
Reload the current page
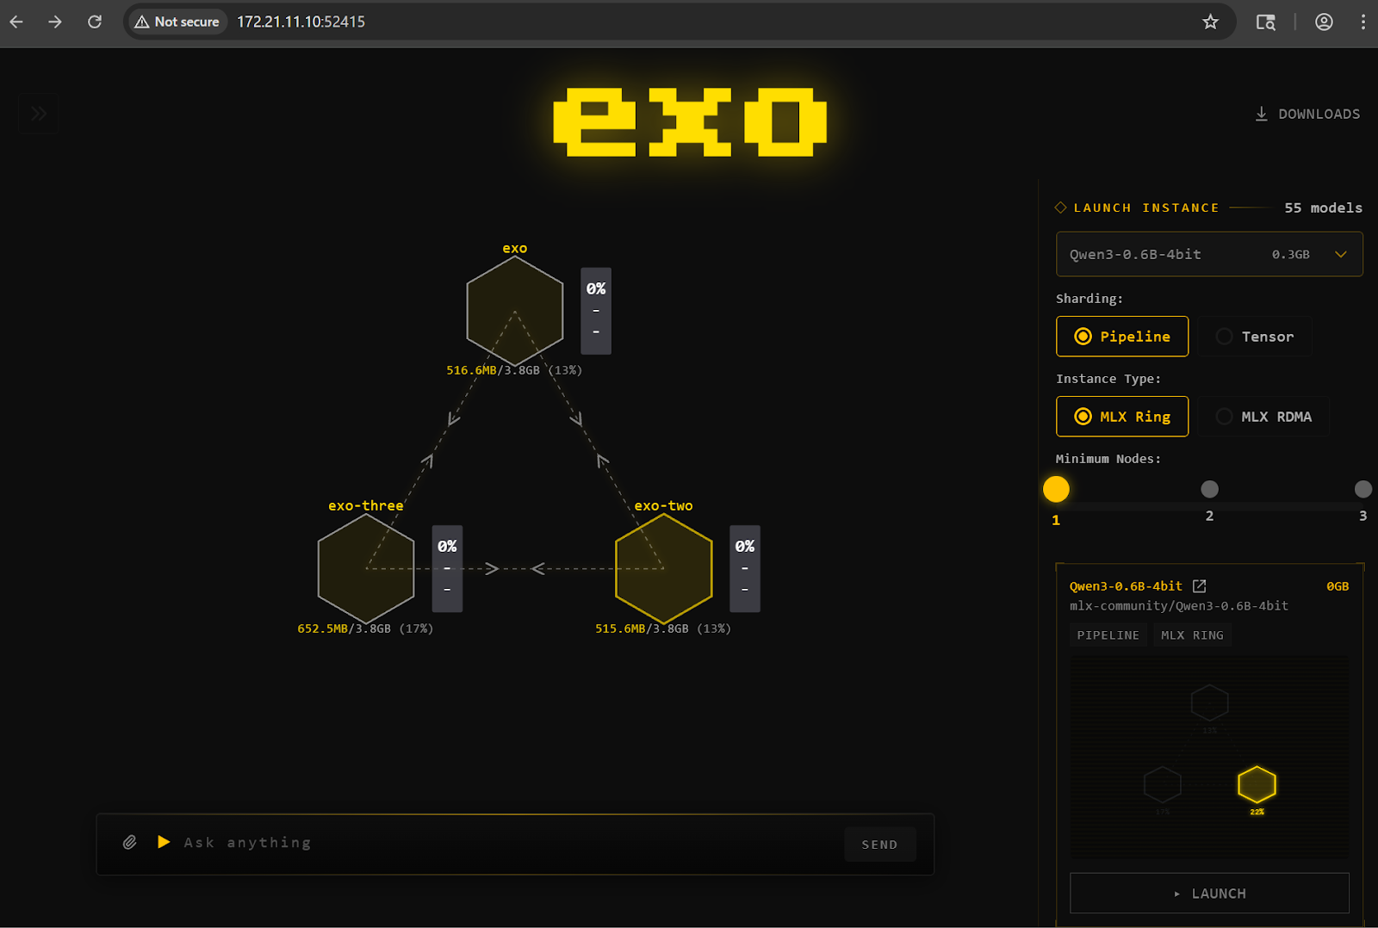tap(95, 22)
